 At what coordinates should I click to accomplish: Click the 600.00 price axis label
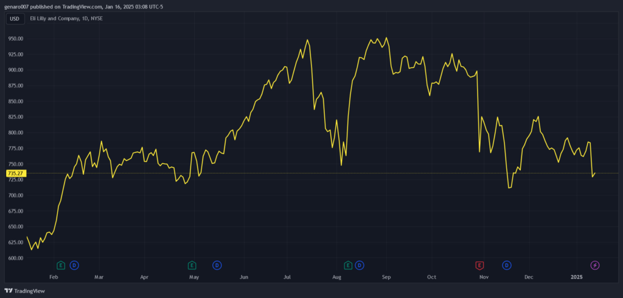(x=15, y=258)
